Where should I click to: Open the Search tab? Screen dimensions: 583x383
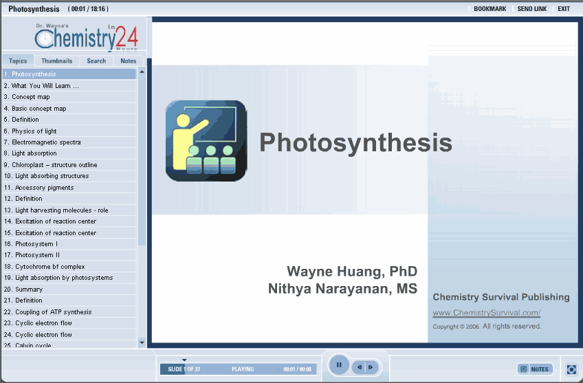point(96,61)
